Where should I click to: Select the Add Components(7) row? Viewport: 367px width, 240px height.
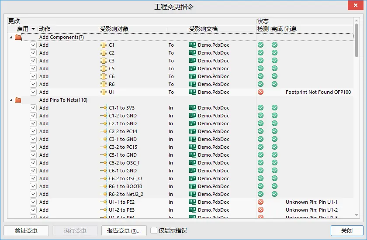187,37
